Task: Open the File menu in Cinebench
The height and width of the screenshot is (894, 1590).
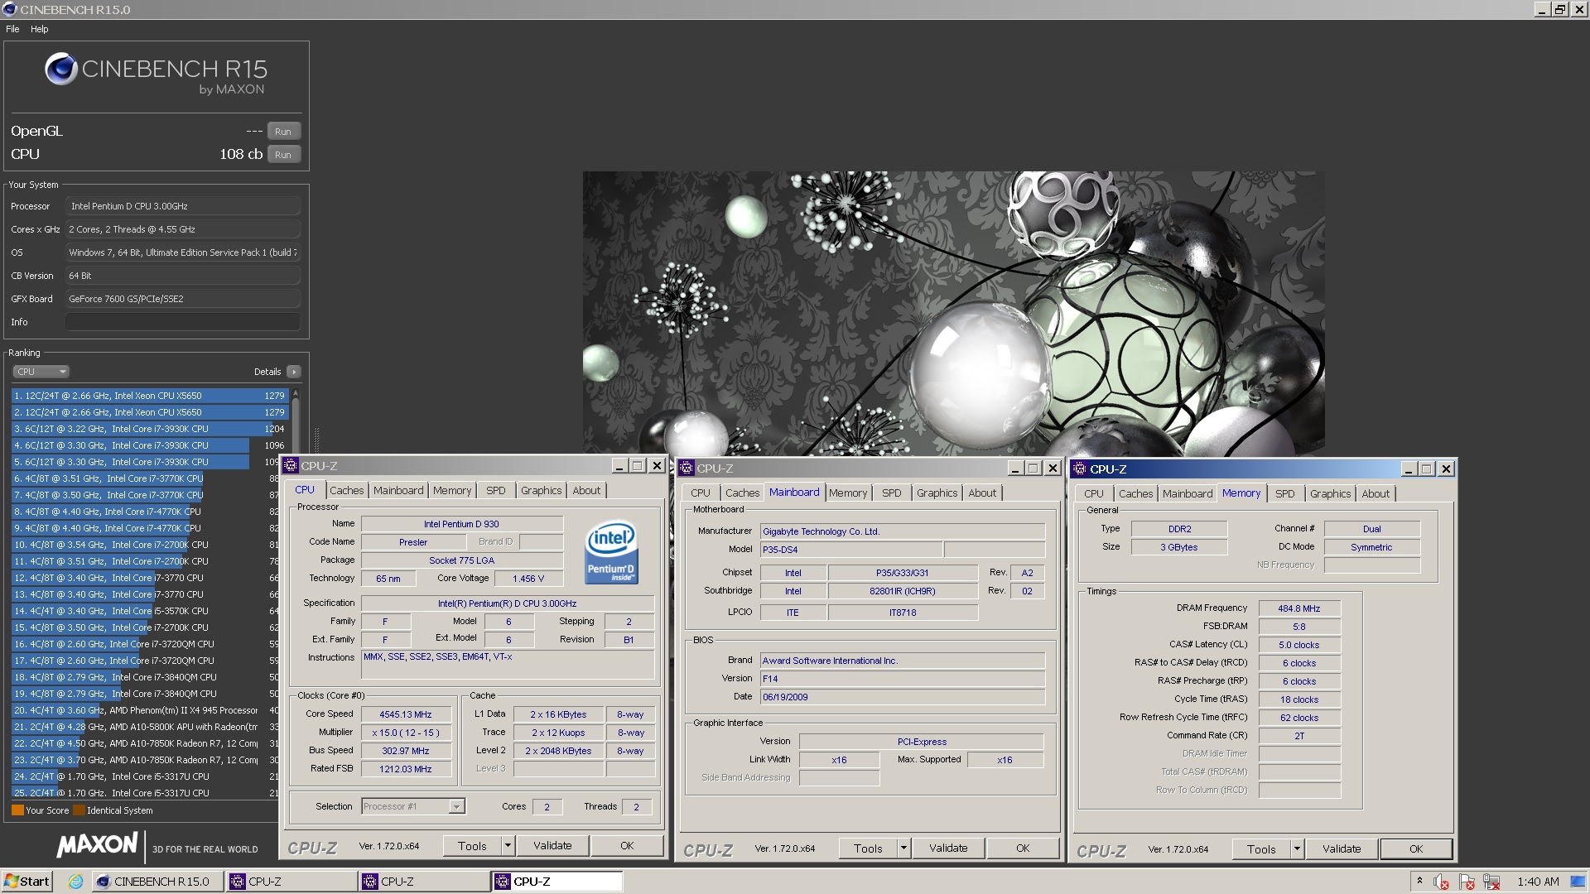Action: pos(12,29)
